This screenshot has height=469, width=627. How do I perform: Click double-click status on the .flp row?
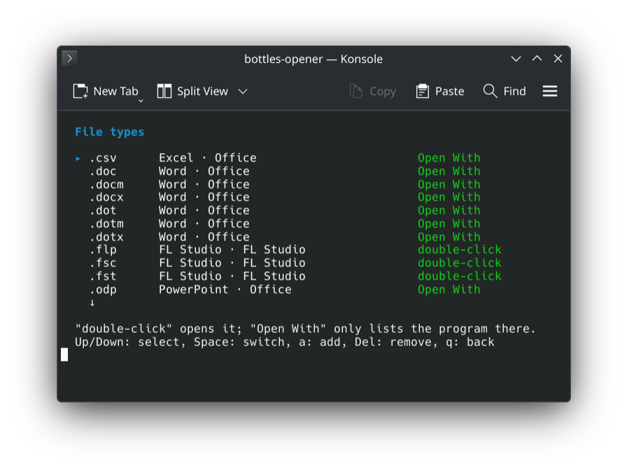click(460, 250)
